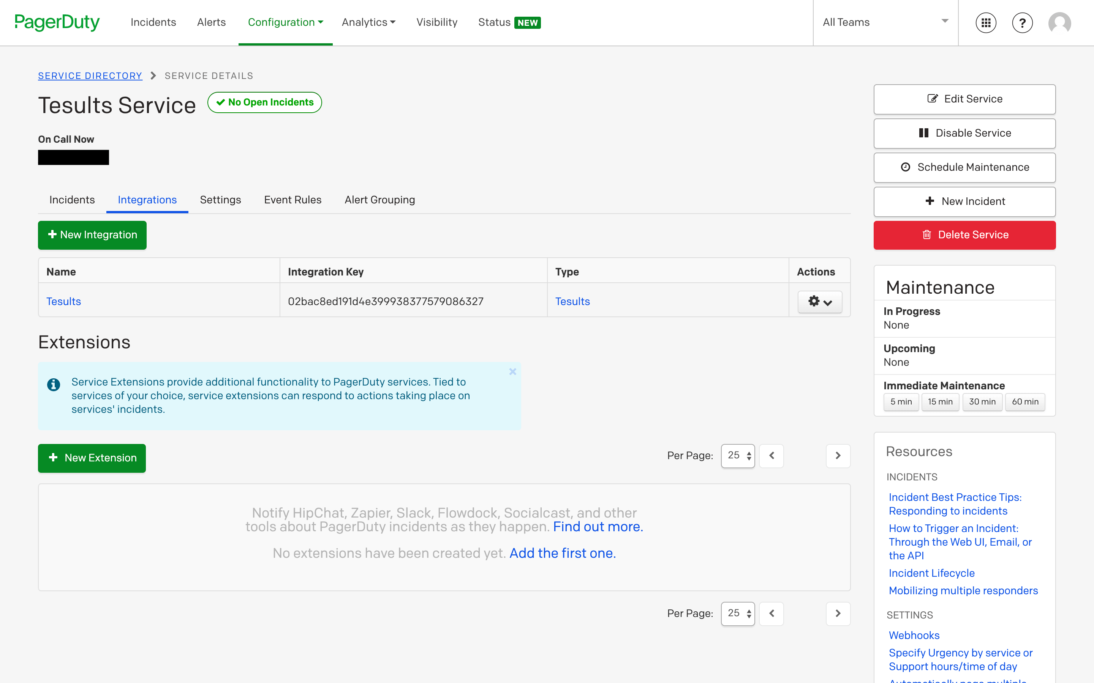Go to previous page in lower pagination
This screenshot has width=1094, height=683.
pyautogui.click(x=771, y=614)
